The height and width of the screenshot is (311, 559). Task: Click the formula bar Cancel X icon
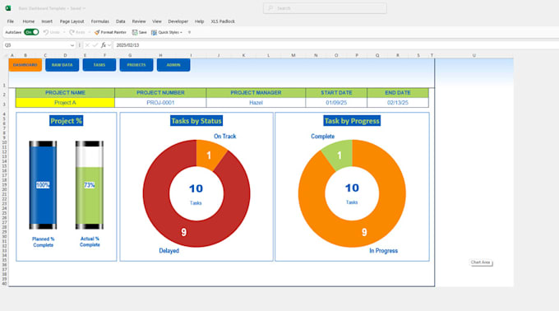tap(87, 45)
